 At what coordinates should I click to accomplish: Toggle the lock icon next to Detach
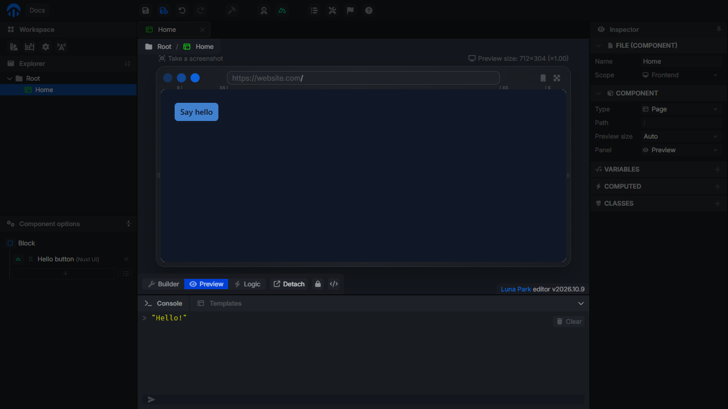[318, 284]
